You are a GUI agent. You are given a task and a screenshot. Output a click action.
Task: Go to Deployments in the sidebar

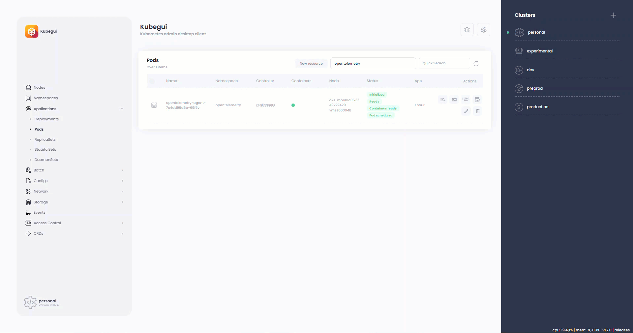pyautogui.click(x=46, y=119)
